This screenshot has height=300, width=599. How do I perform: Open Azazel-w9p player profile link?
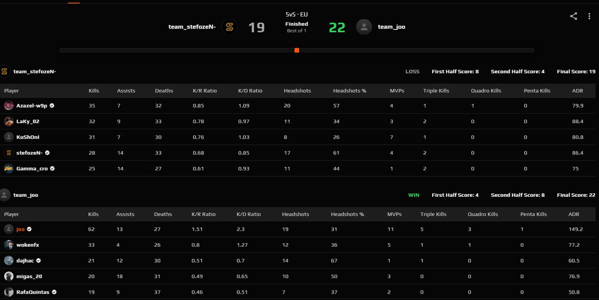click(x=32, y=106)
